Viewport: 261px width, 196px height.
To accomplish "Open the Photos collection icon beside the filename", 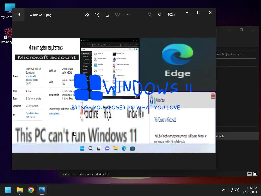I will click(x=18, y=15).
